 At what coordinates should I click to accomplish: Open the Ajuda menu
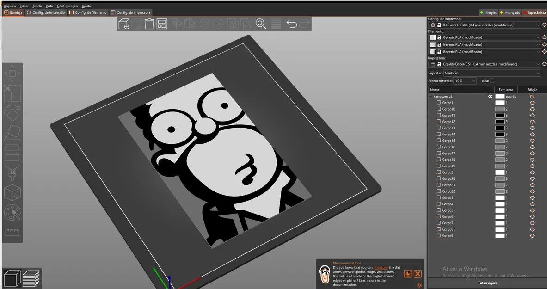[86, 6]
